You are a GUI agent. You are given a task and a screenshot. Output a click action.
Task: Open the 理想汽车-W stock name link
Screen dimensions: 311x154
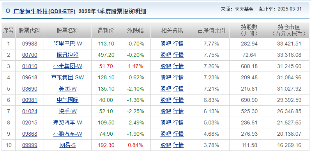(x=67, y=122)
